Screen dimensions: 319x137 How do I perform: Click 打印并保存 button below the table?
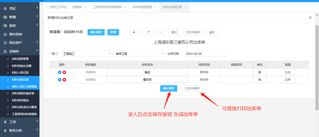[x=192, y=88]
